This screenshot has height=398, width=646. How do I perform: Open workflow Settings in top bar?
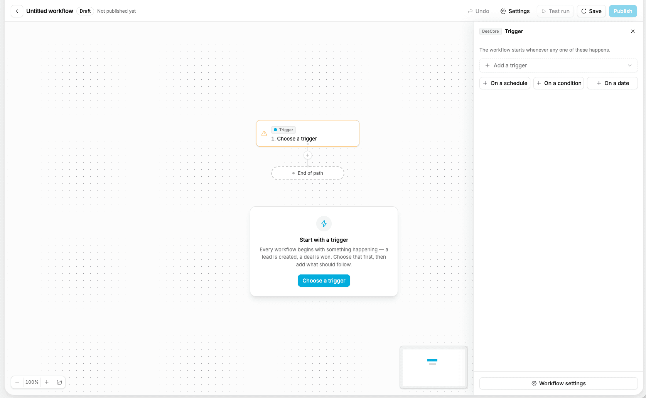tap(515, 11)
